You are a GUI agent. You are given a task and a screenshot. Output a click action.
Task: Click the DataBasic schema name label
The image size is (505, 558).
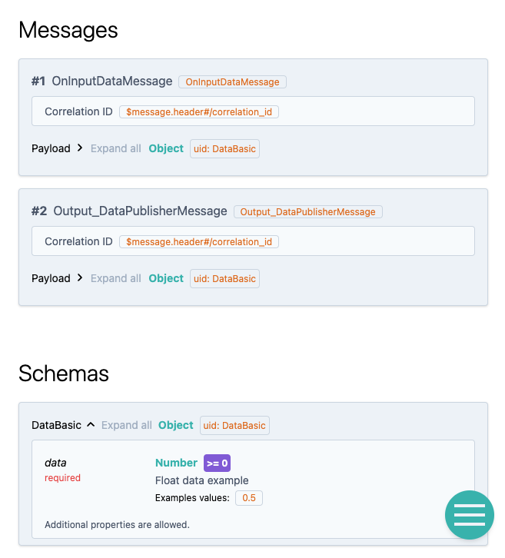click(56, 425)
